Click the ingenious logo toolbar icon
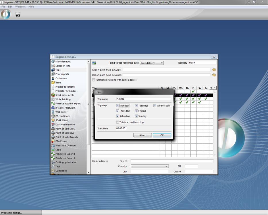The width and height of the screenshot is (268, 215). click(6, 14)
